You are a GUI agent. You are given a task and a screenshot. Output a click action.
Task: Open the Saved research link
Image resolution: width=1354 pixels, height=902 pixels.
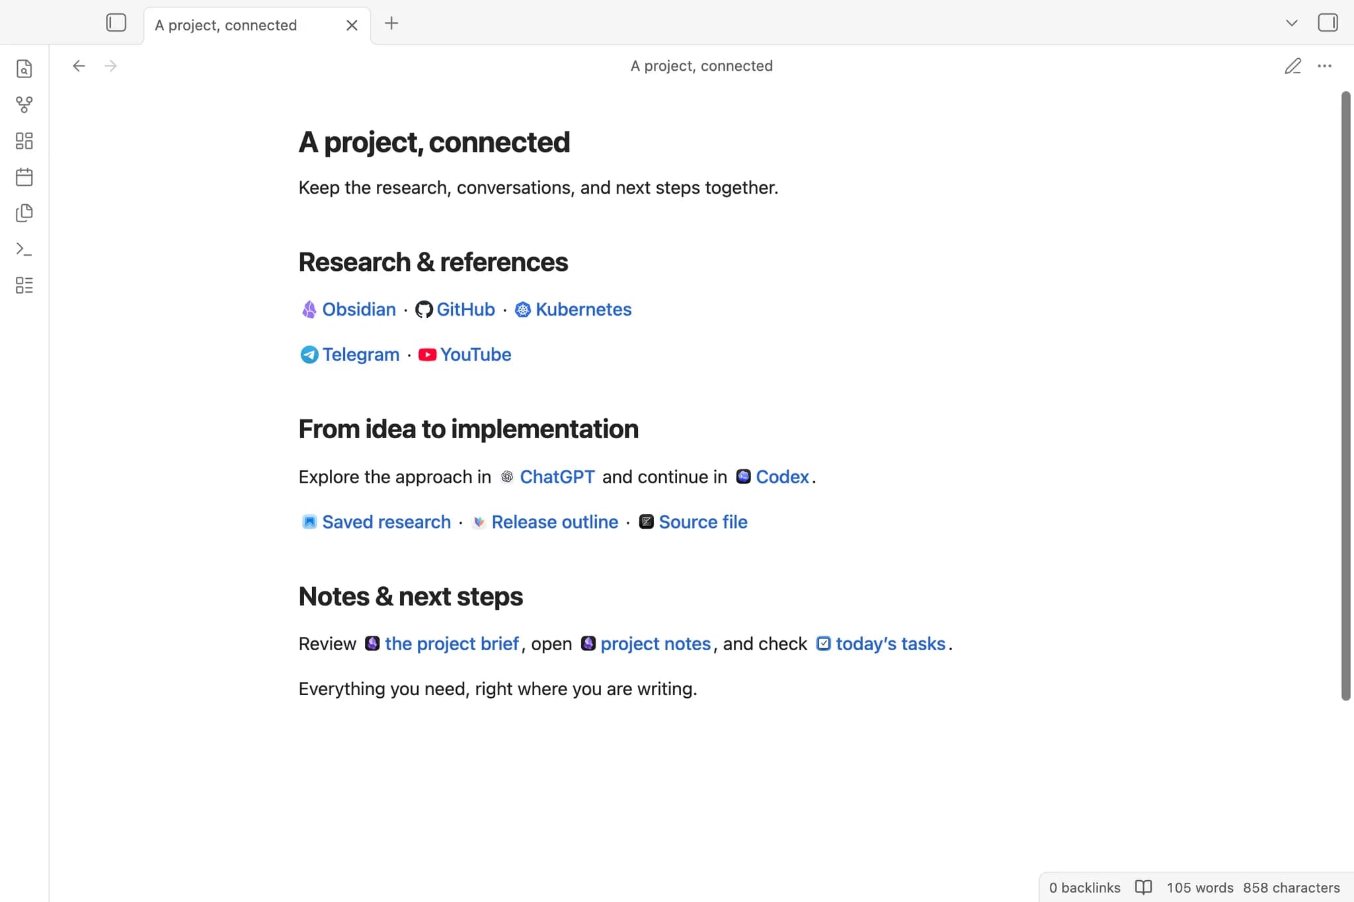click(386, 522)
